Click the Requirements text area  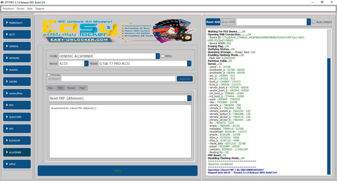120,131
